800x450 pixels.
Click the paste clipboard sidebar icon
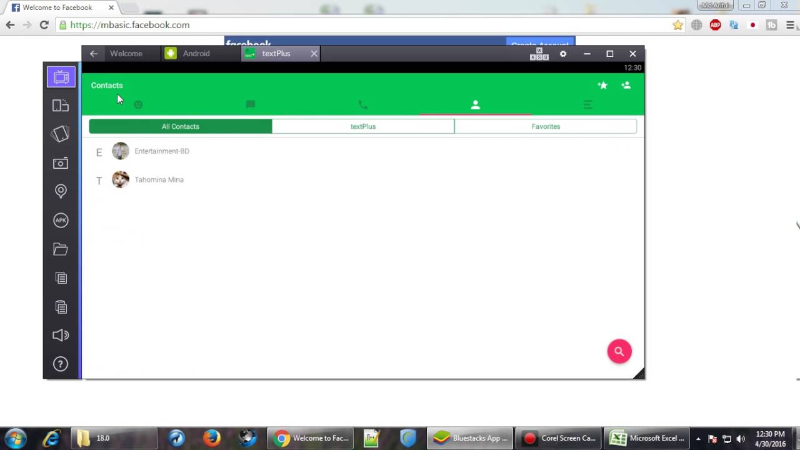[61, 307]
